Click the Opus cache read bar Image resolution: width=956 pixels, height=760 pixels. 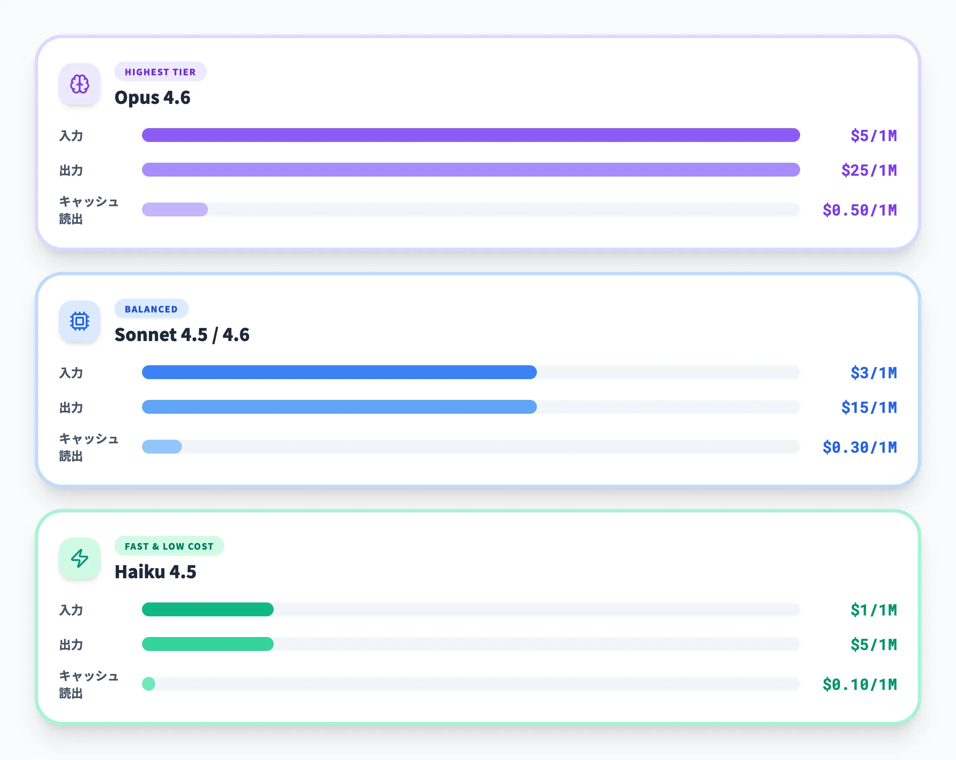coord(175,209)
